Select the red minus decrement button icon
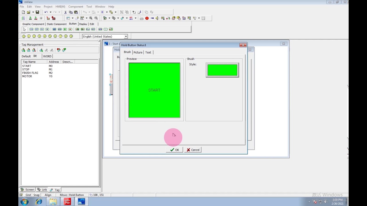Screen dimensions: 367x206 70,29
